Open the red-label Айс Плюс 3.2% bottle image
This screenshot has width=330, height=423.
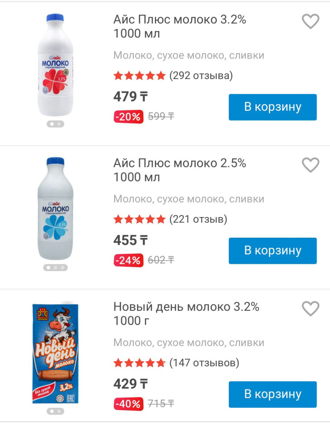(x=55, y=65)
